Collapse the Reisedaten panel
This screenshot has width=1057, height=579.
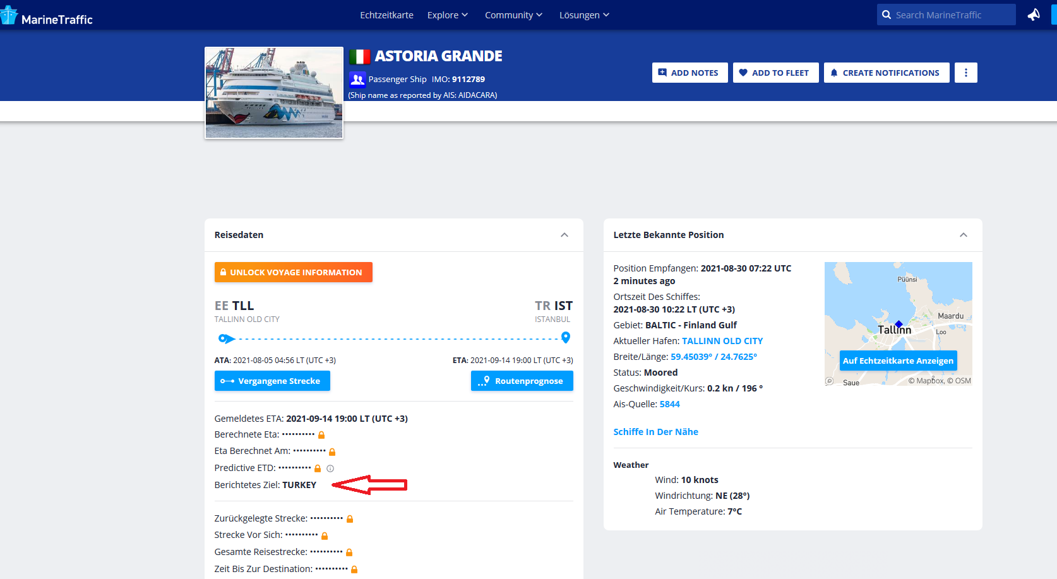point(564,235)
